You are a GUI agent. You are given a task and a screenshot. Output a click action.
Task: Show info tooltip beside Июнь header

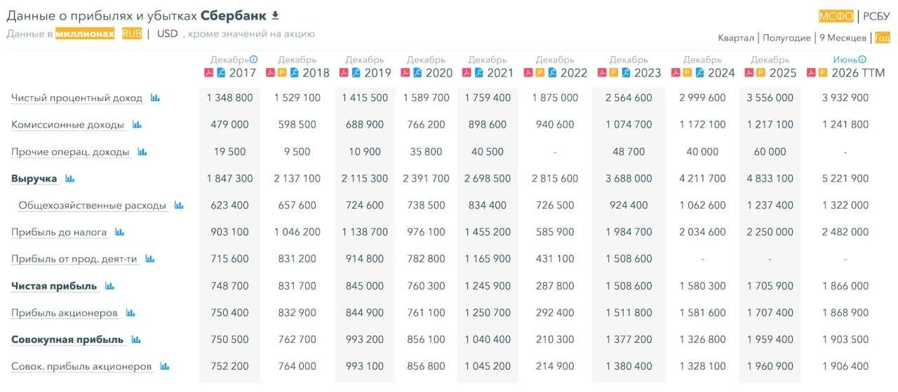pyautogui.click(x=862, y=60)
